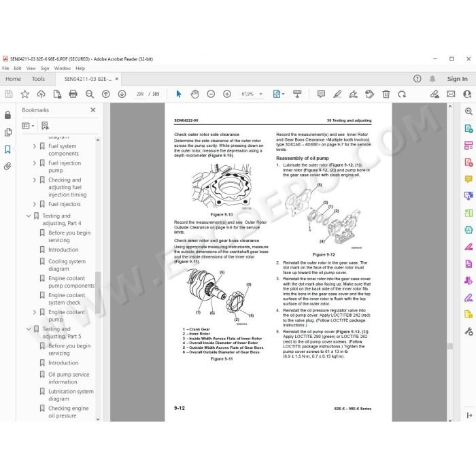Click the upload to cloud icon
The image size is (476, 476).
click(x=41, y=94)
